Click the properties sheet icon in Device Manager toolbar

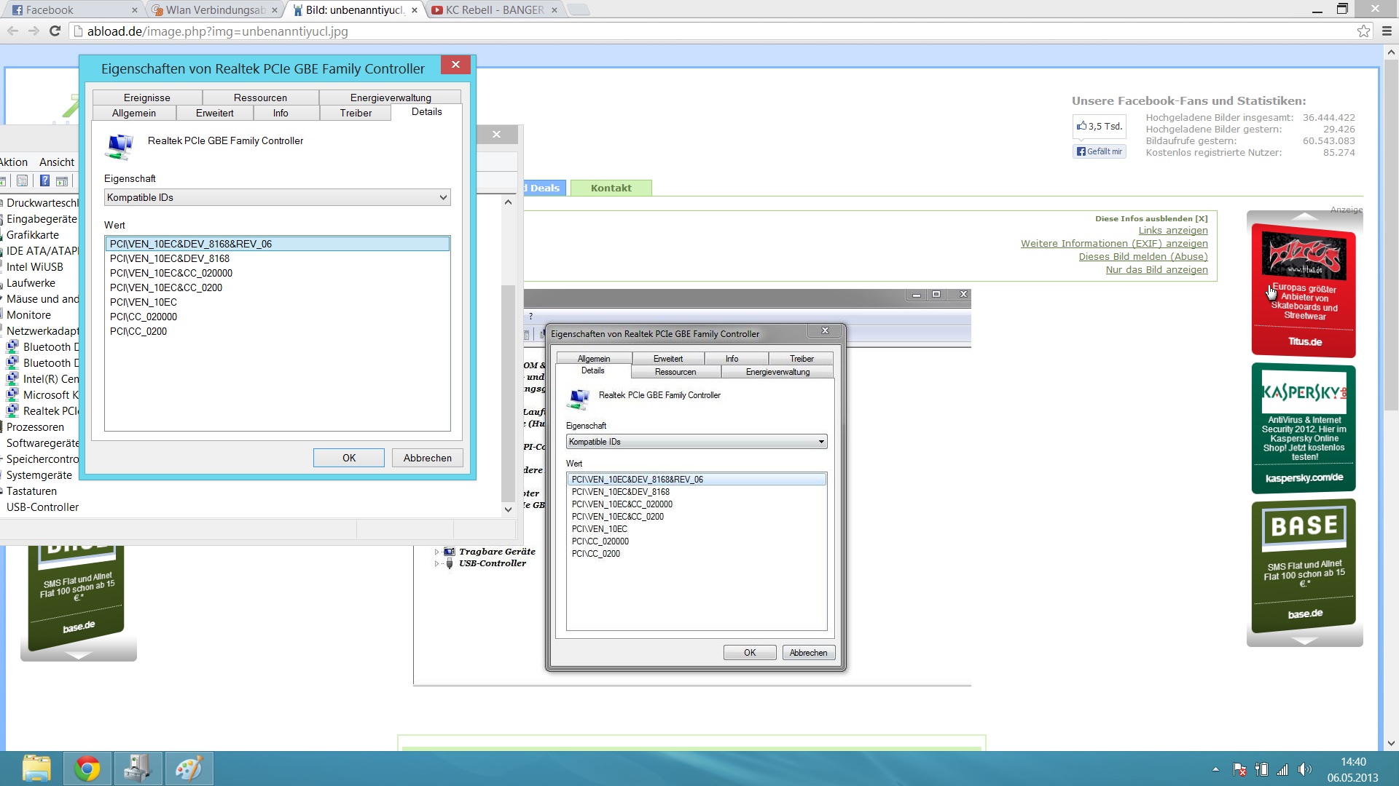(x=23, y=181)
